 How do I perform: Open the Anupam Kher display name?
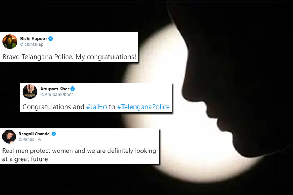(55, 89)
